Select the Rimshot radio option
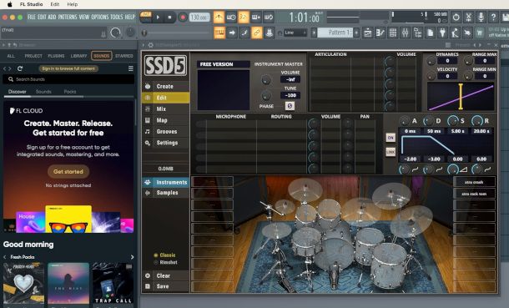Screen dimensions: 509x308 [x=165, y=262]
